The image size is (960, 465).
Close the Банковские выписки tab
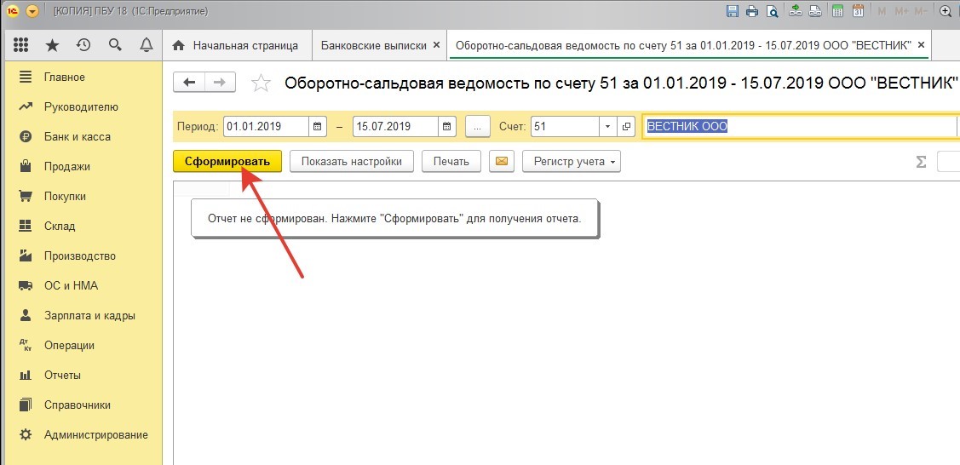[x=436, y=45]
